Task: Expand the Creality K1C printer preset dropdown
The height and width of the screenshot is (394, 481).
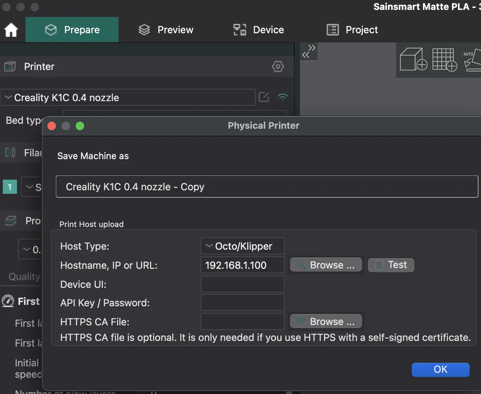Action: click(127, 98)
